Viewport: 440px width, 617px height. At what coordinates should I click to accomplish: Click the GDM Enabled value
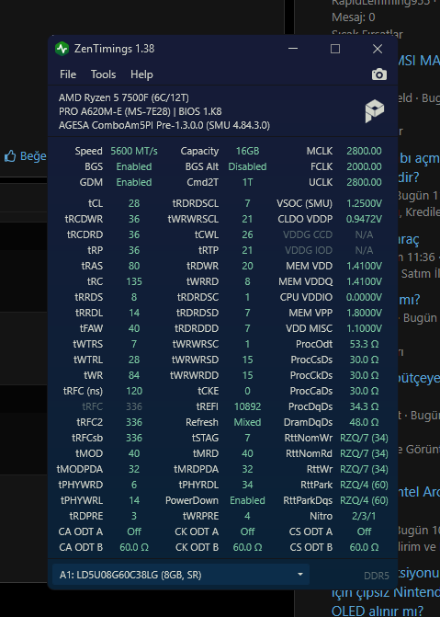[x=134, y=183]
